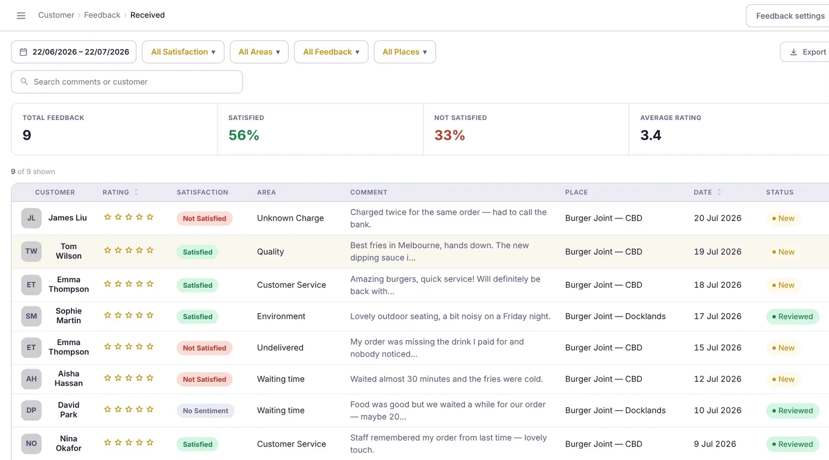This screenshot has width=829, height=460.
Task: Sort by date column arrows
Action: coord(719,192)
